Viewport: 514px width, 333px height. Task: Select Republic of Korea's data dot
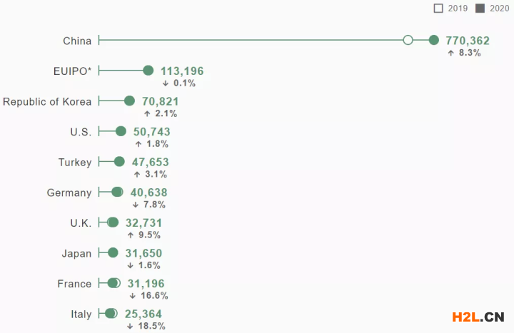pos(129,101)
